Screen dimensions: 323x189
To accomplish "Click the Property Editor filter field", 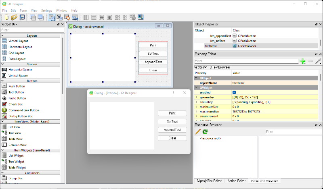I will [246, 61].
